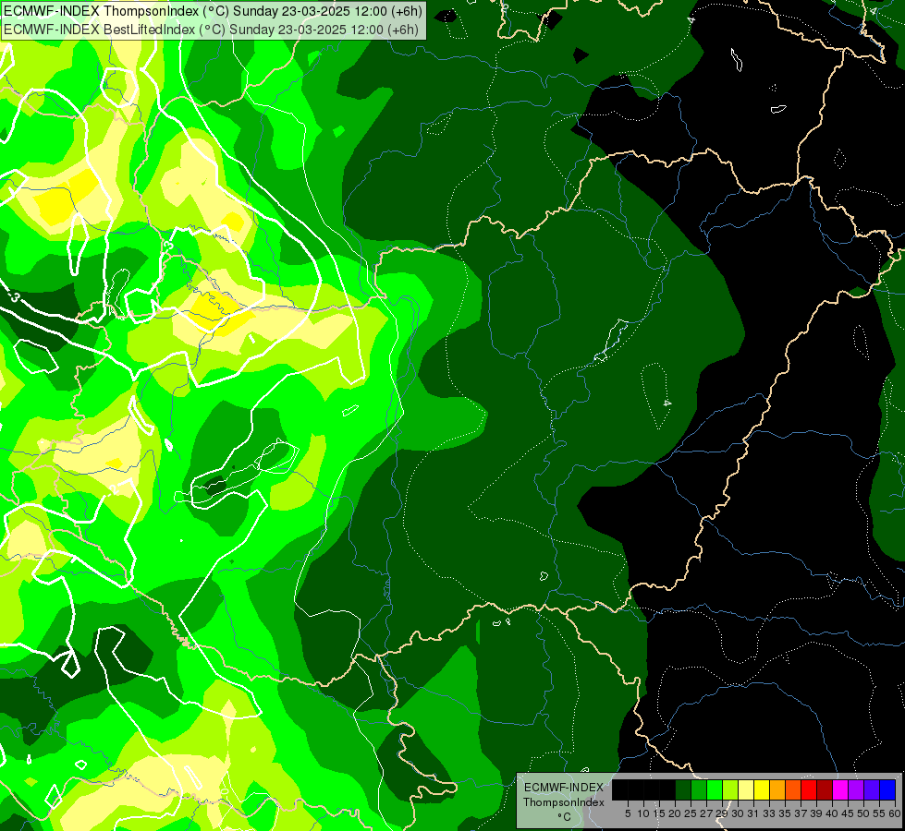Pick the purple 45–50 legend swatch
The width and height of the screenshot is (905, 831).
[x=856, y=789]
